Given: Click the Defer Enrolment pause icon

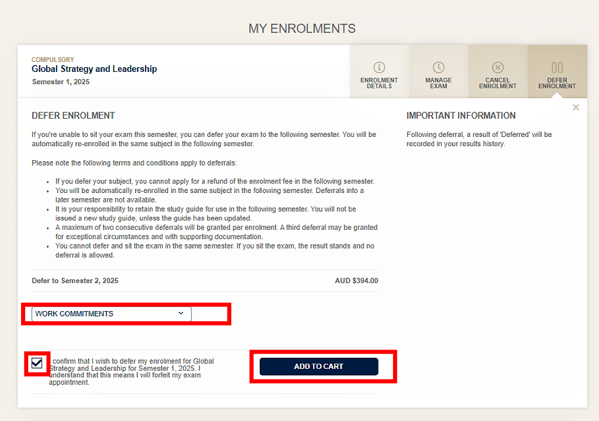Looking at the screenshot, I should coord(557,67).
